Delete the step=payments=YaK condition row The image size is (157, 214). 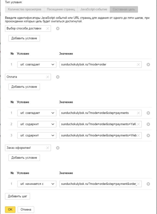(x=148, y=124)
